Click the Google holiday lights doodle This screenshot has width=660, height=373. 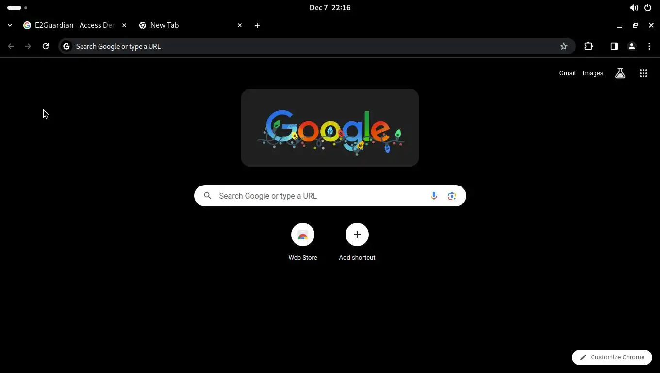(330, 128)
